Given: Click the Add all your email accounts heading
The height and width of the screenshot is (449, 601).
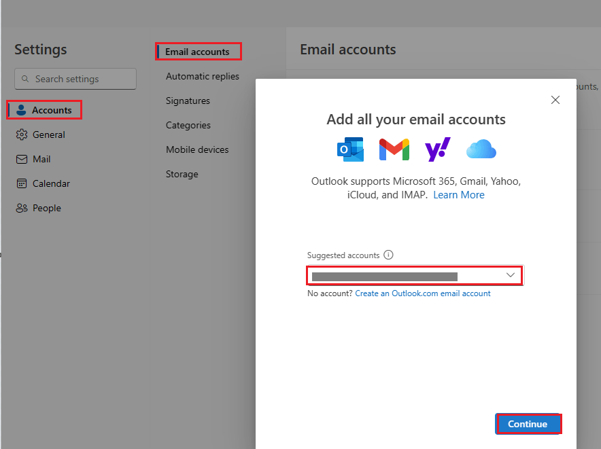Looking at the screenshot, I should tap(416, 120).
